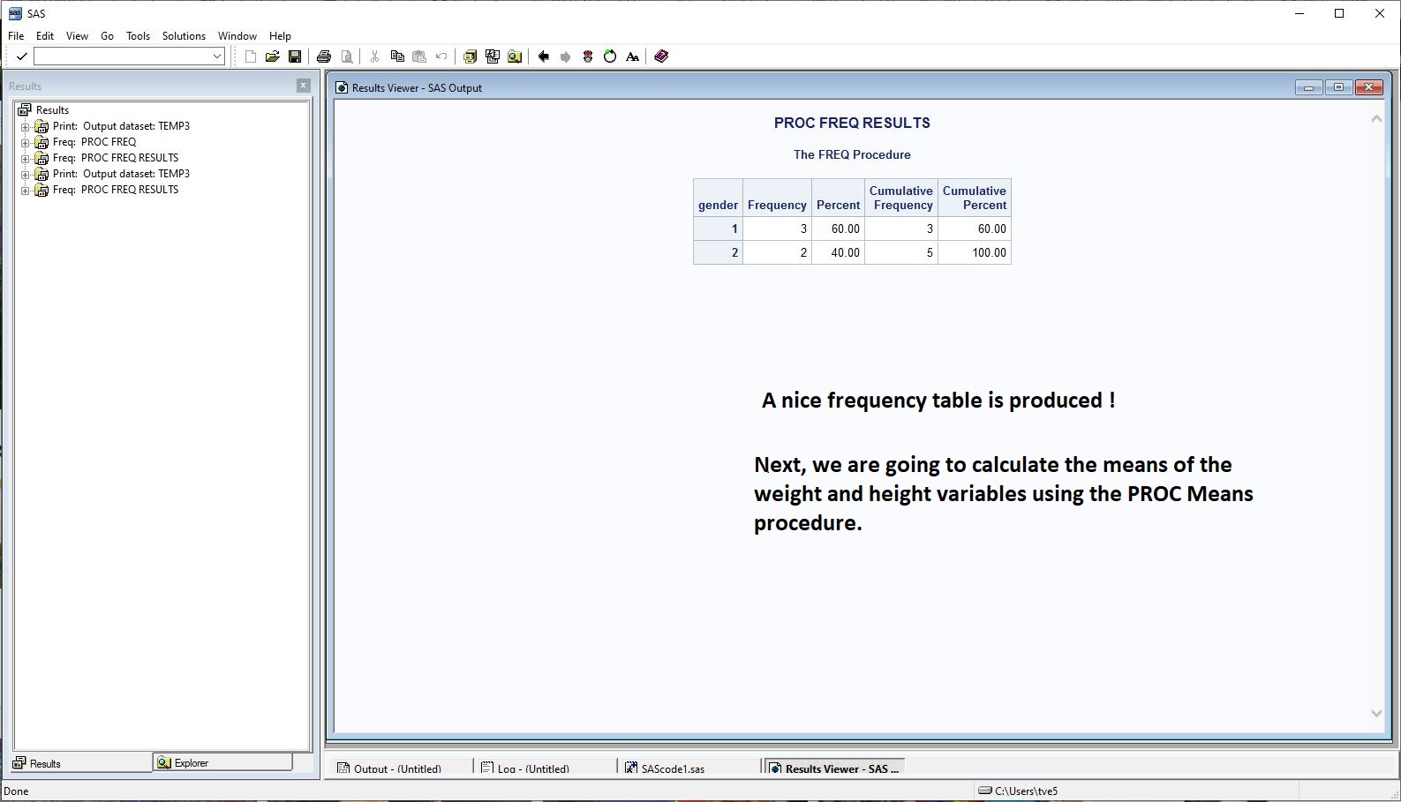Switch to the Log - (Untitled) tab

532,768
